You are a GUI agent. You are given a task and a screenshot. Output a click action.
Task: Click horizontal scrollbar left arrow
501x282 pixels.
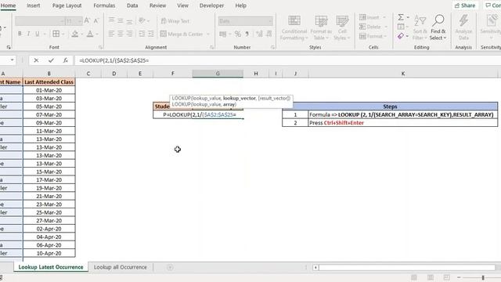tap(315, 267)
